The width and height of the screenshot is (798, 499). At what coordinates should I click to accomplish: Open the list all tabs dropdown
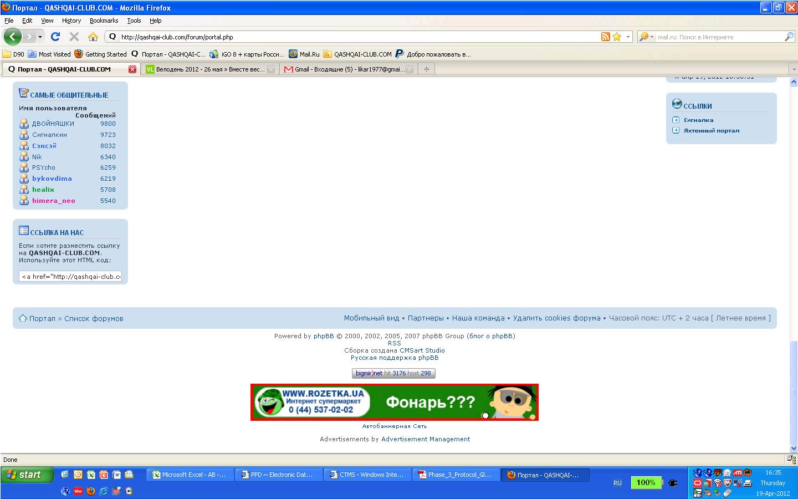(792, 69)
